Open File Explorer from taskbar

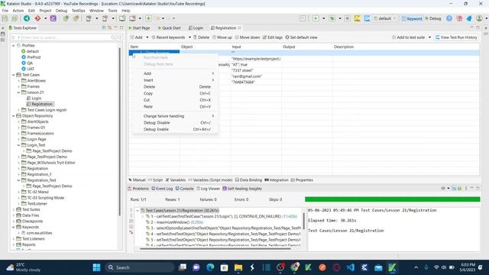point(238,267)
